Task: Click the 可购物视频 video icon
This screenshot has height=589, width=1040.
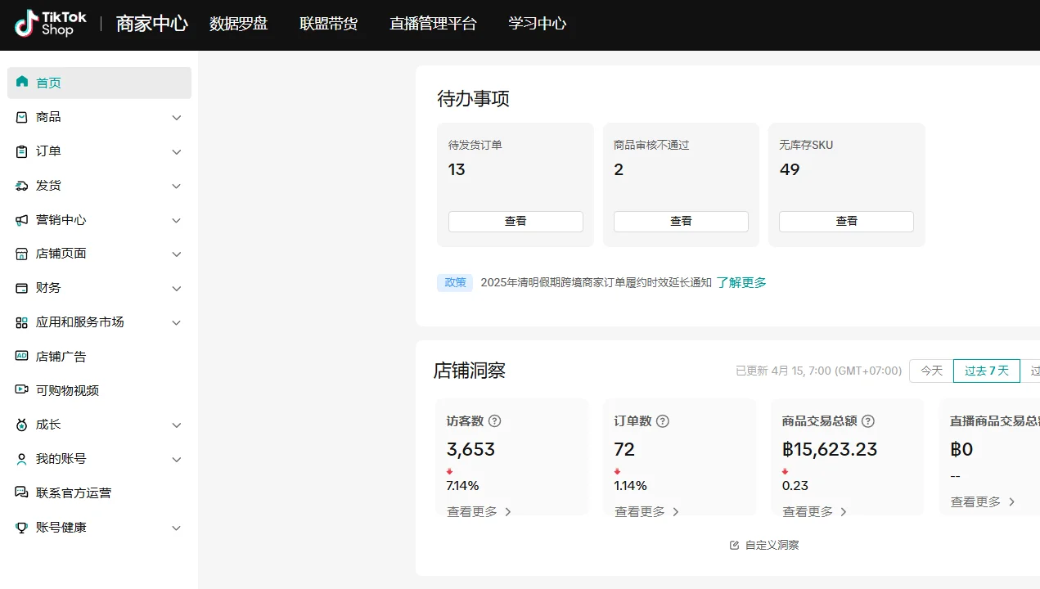Action: [x=22, y=390]
